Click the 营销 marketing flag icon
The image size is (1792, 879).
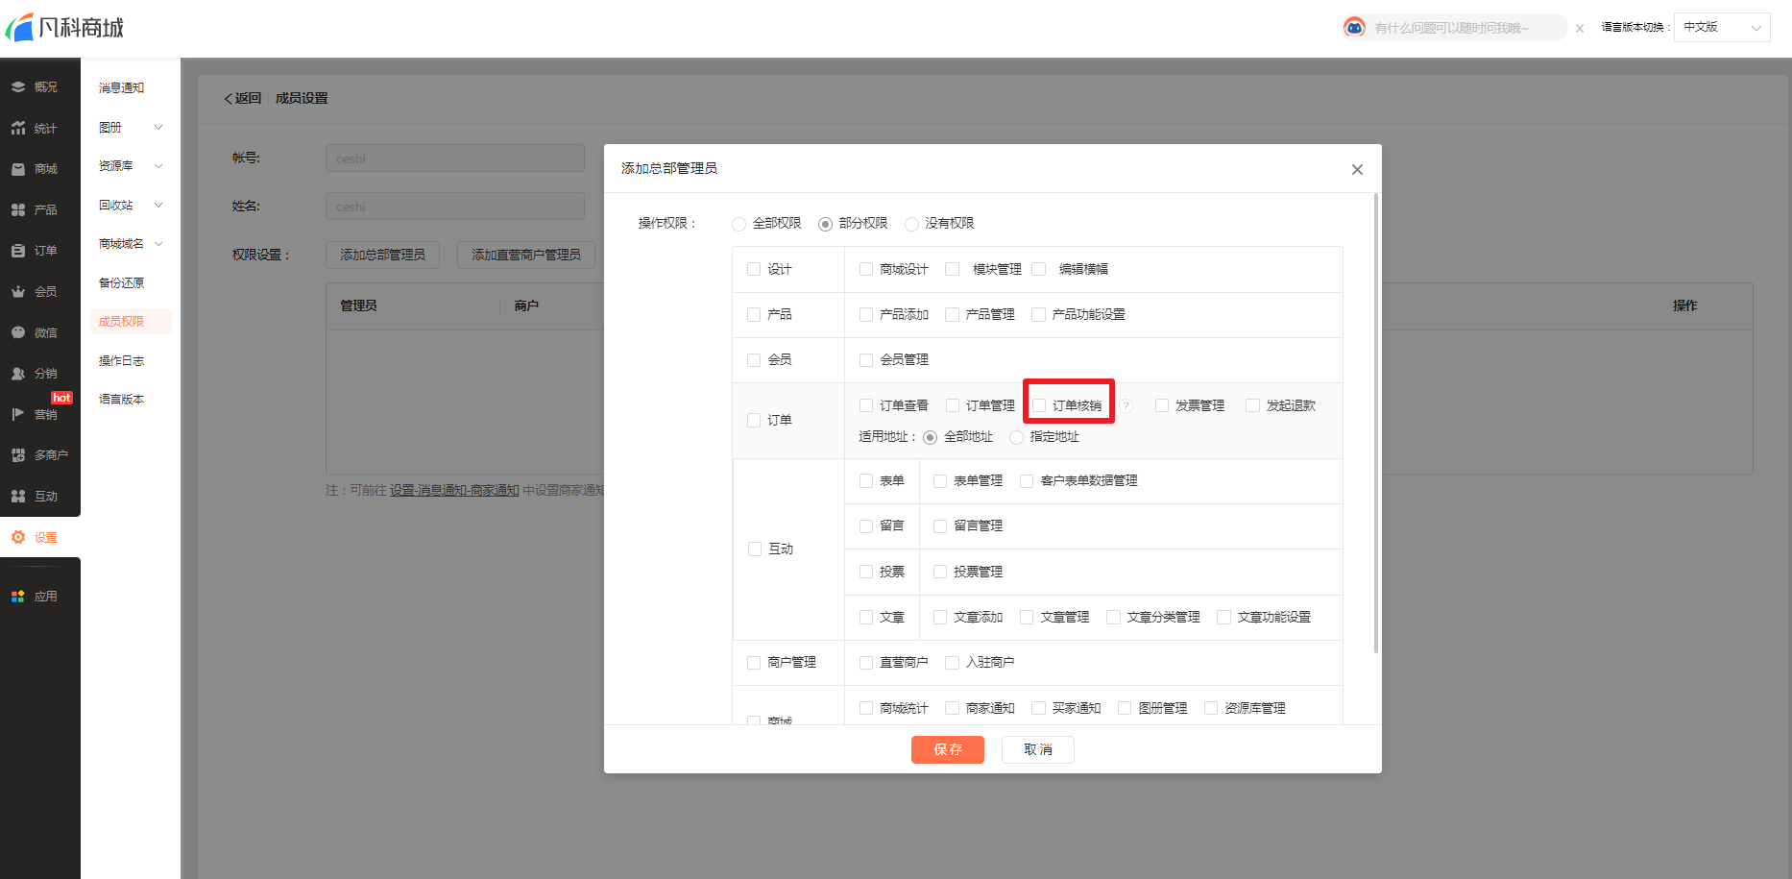[x=18, y=414]
